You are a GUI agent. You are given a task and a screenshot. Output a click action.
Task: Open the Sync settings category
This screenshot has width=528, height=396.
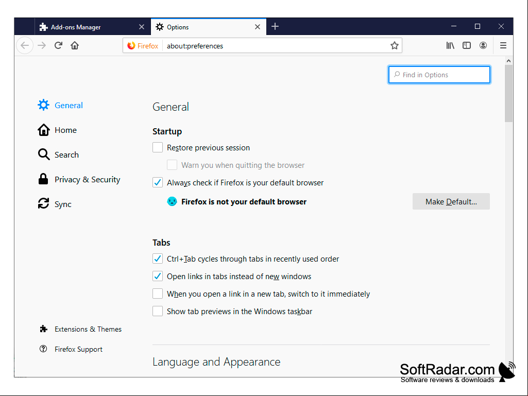pos(63,204)
